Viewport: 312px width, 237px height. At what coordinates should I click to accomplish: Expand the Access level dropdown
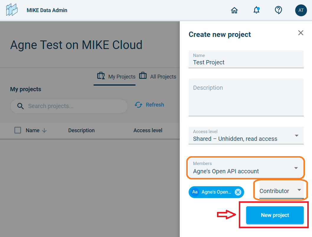pyautogui.click(x=296, y=135)
